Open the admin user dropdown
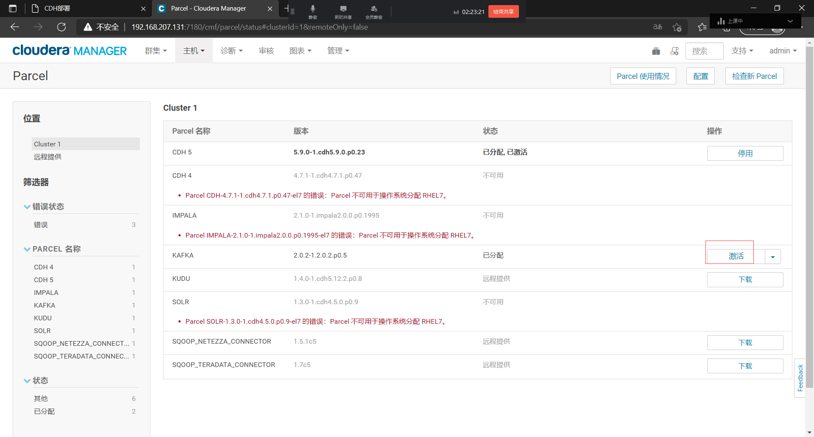Screen dimensions: 814x437 (783, 51)
